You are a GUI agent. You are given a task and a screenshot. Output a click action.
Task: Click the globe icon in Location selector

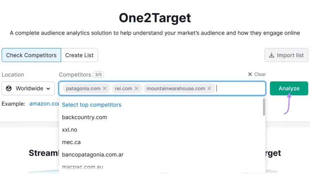pyautogui.click(x=9, y=89)
